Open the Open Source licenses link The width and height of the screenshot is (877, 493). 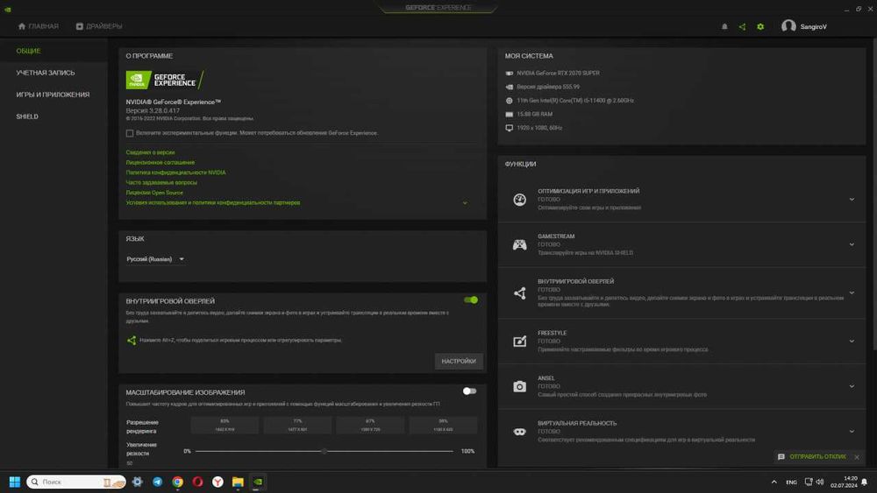click(x=154, y=193)
